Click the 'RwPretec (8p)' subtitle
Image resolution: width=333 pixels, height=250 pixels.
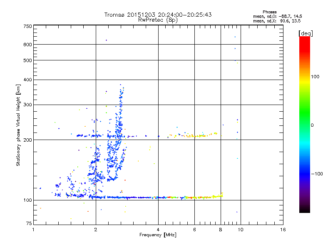[x=158, y=20]
